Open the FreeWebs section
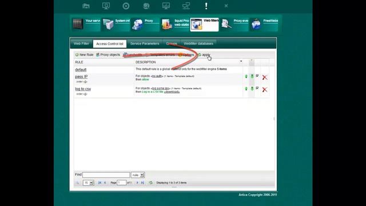Viewport: 366px width, 206px height. click(264, 24)
